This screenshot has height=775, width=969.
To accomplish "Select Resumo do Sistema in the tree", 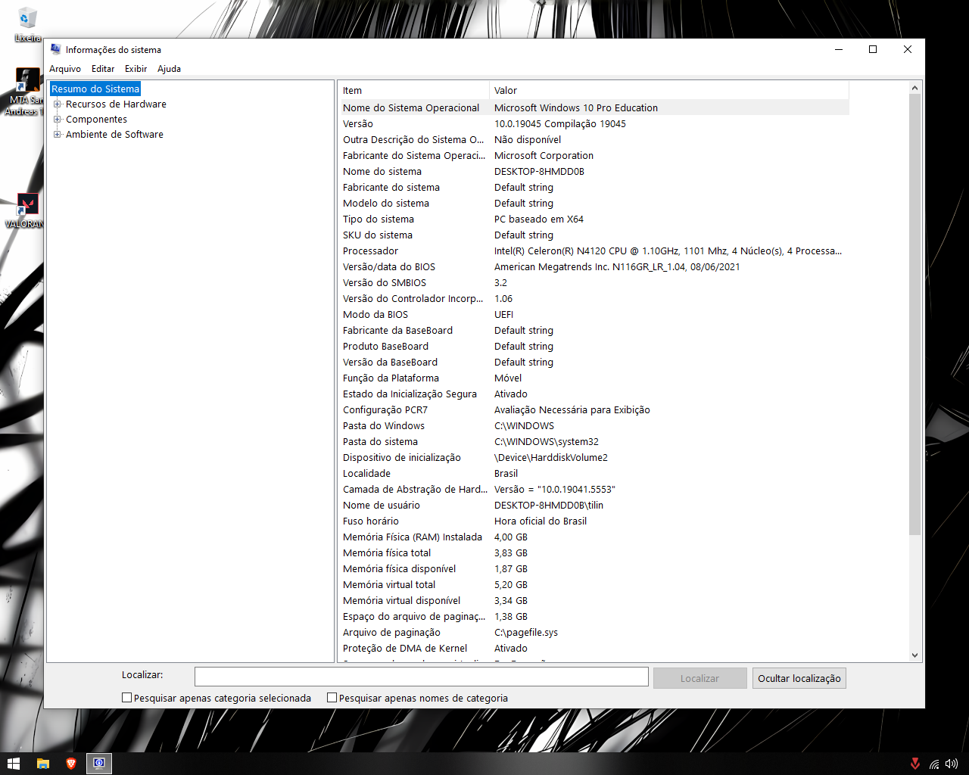I will tap(95, 89).
